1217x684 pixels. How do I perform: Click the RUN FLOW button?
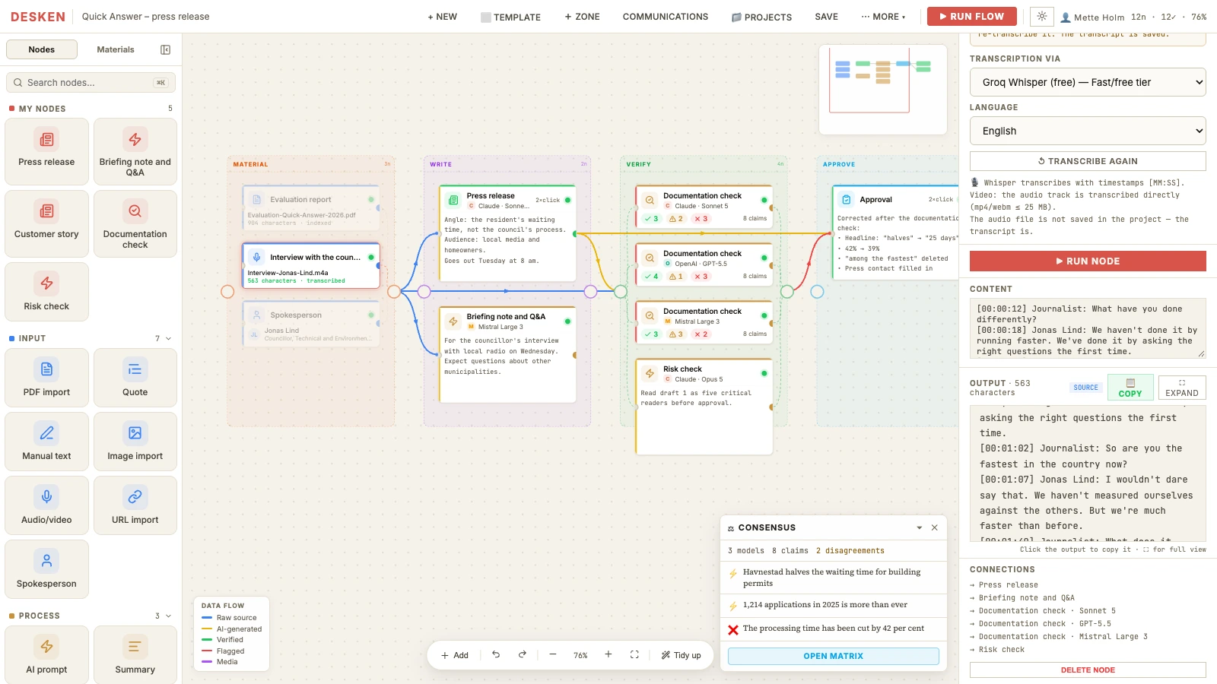pos(971,16)
